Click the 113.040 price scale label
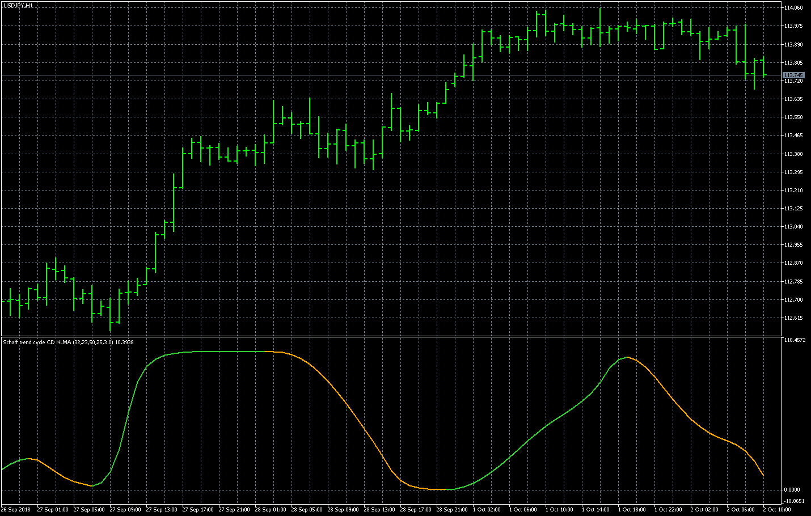The height and width of the screenshot is (516, 811). (x=793, y=227)
